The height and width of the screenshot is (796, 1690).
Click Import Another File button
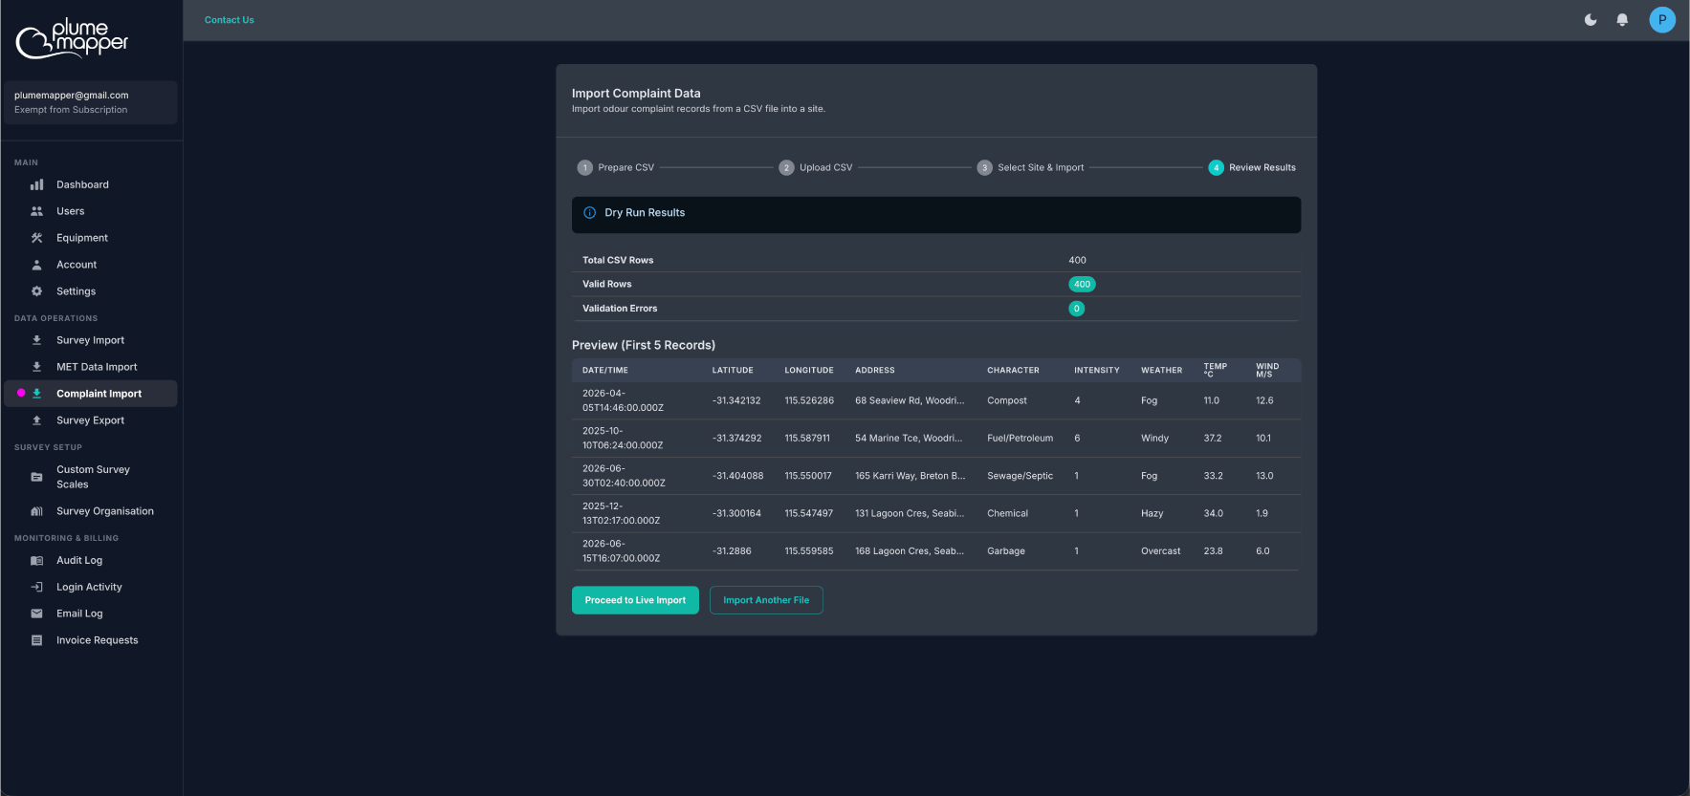[x=766, y=600]
